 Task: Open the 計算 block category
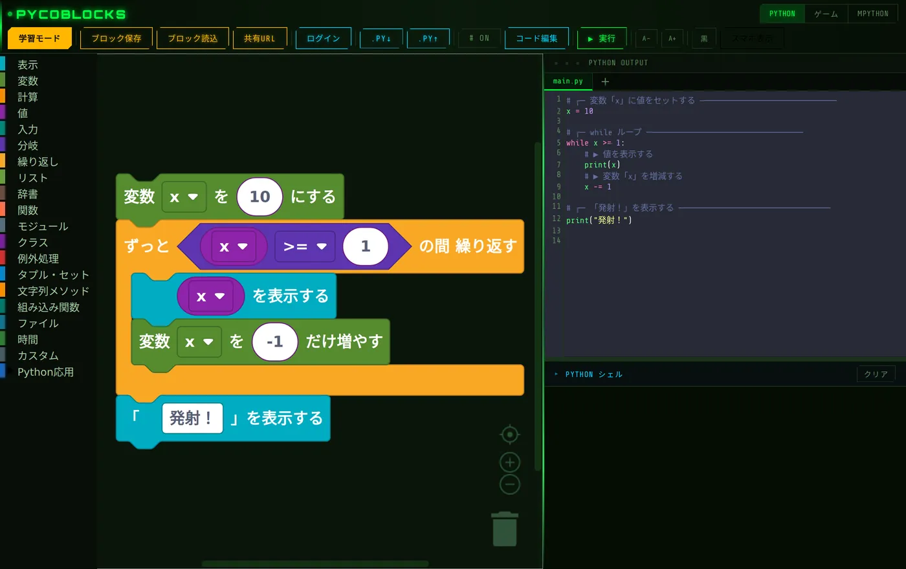pos(28,97)
